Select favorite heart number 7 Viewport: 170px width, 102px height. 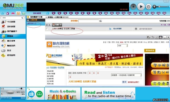88,13
